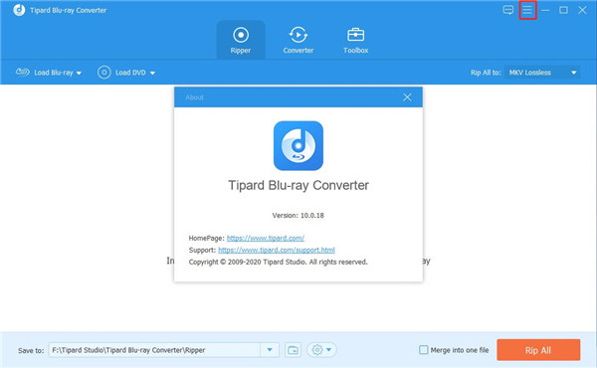Open the hamburger menu in title bar
The image size is (597, 368).
coord(527,10)
